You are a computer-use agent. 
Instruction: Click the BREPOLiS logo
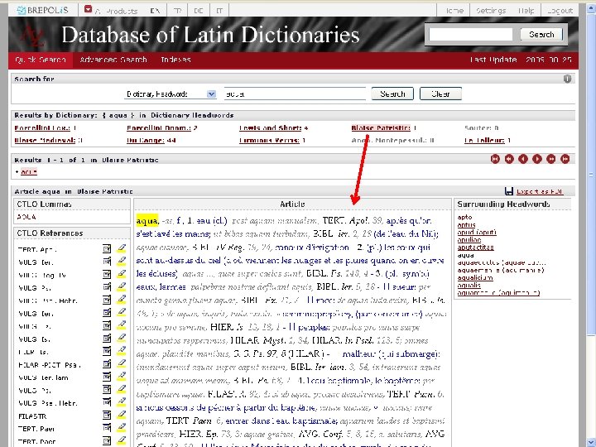tap(42, 10)
